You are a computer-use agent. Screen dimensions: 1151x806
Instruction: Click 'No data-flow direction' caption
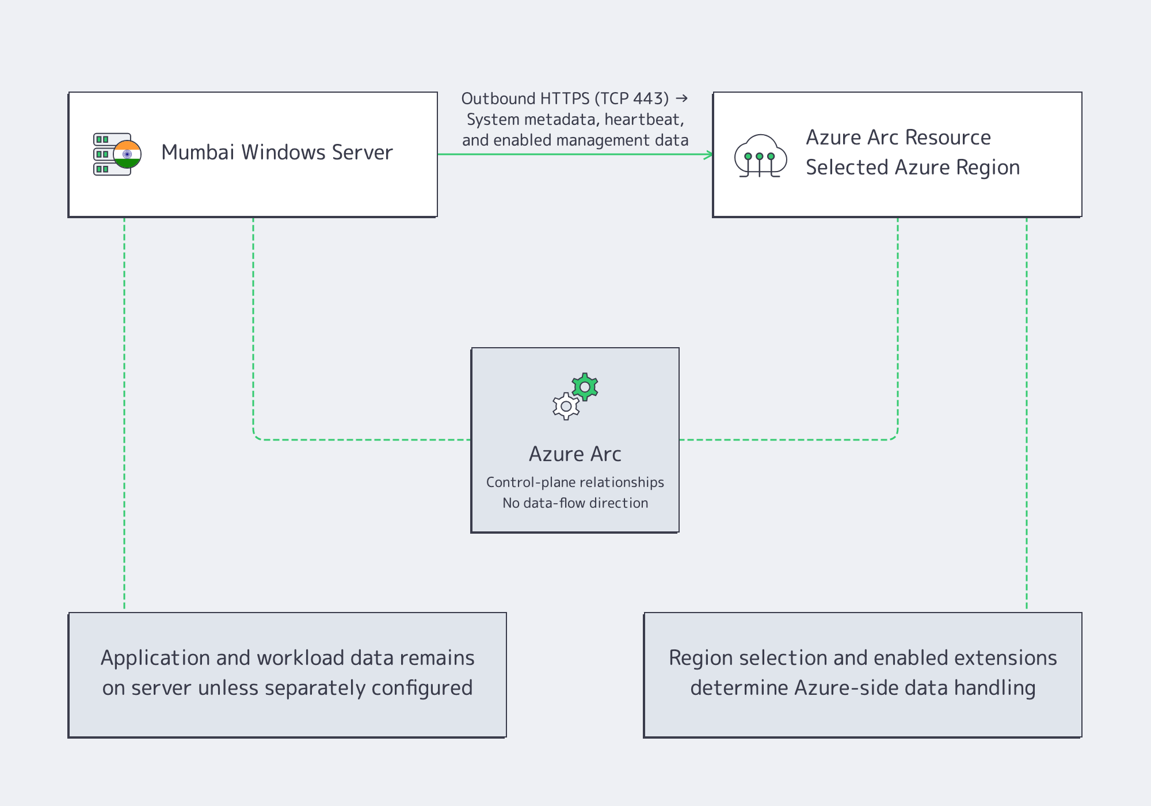(575, 503)
